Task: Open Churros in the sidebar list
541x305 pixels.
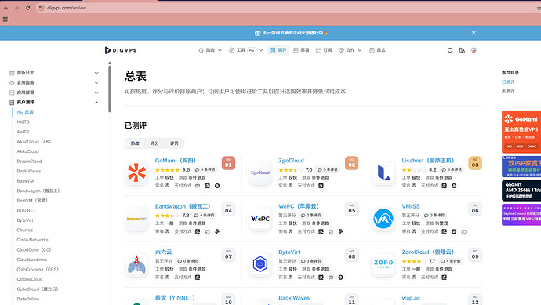Action: tap(25, 231)
